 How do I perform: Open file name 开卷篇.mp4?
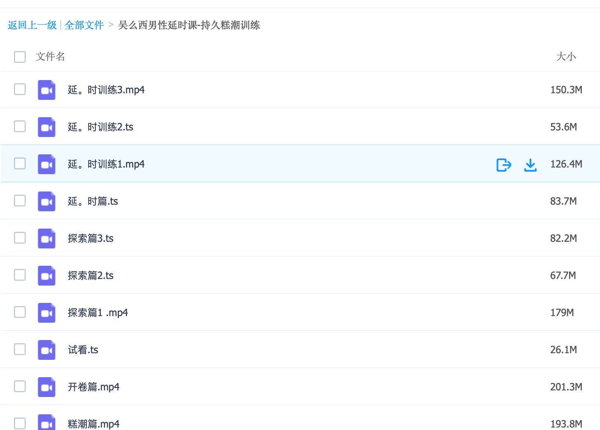coord(94,387)
